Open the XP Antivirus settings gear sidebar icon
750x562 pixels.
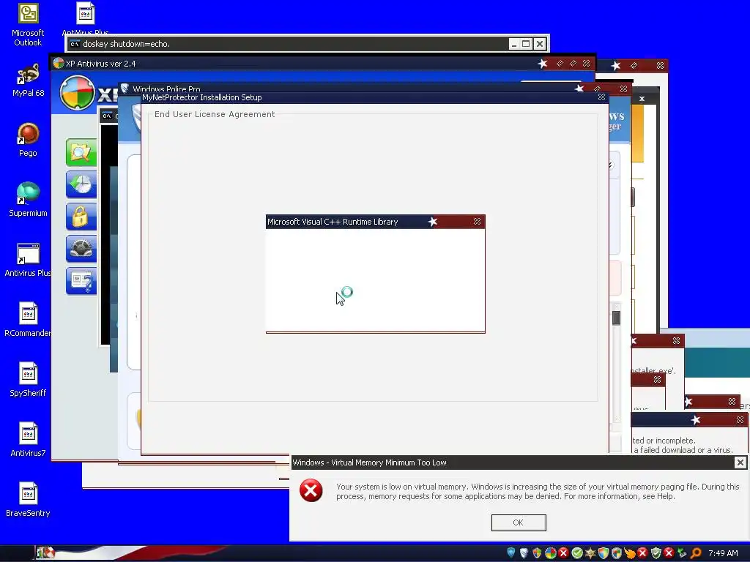[81, 249]
